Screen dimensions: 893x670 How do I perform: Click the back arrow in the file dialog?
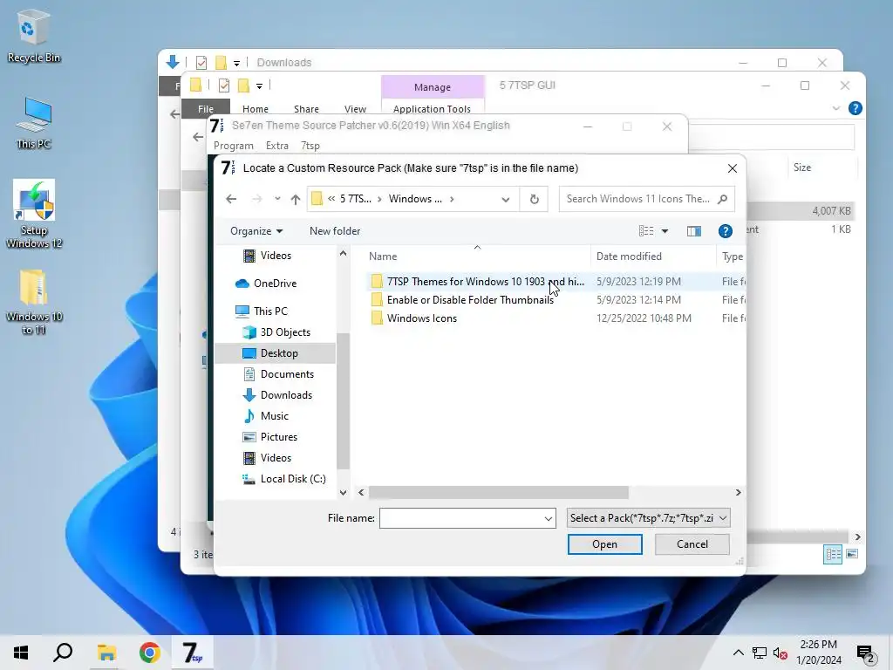tap(230, 199)
